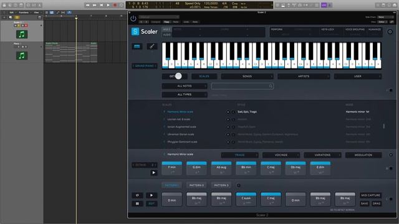Click the SAVE button
The height and width of the screenshot is (224, 399).
point(364,203)
